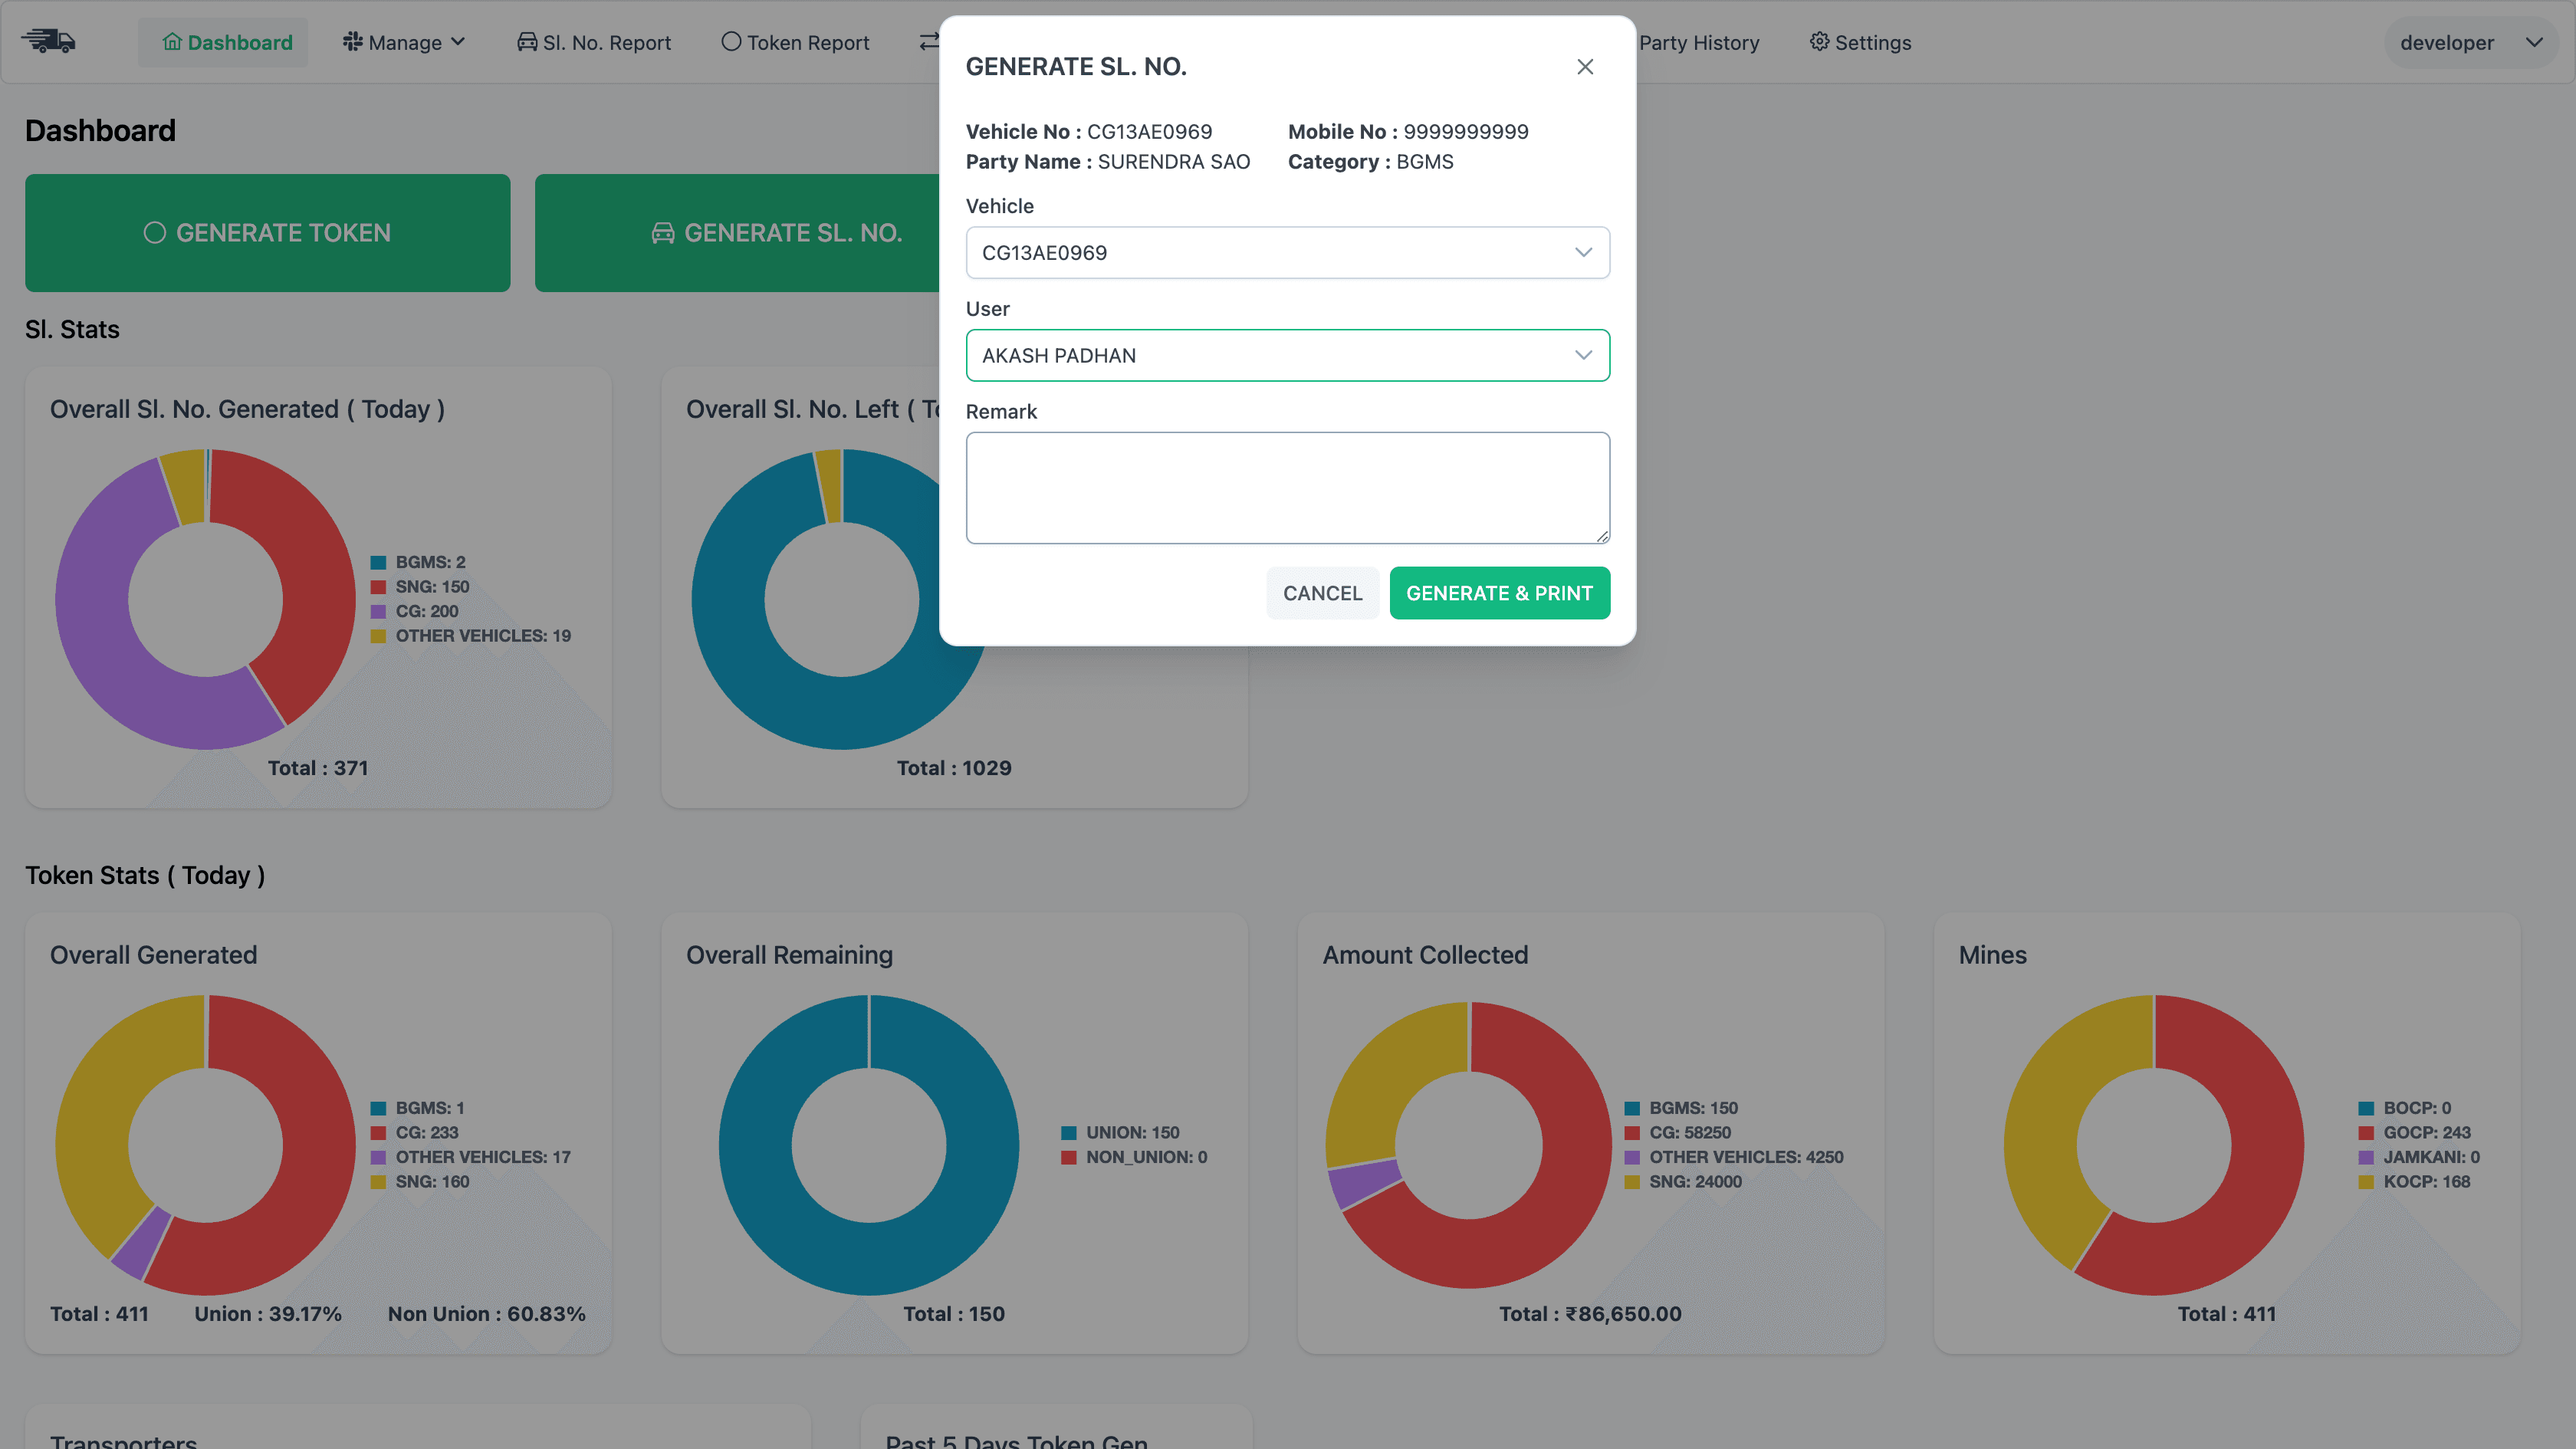Open the Vehicle dropdown
Image resolution: width=2576 pixels, height=1449 pixels.
pos(1287,253)
